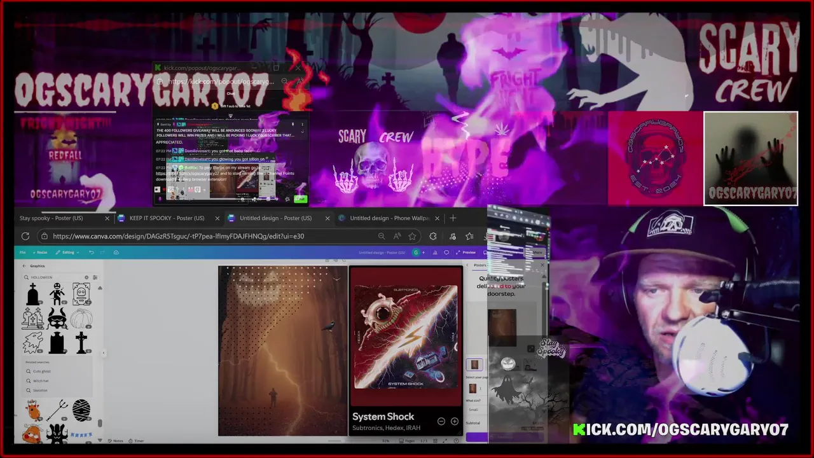Go back in the Posters panel

pos(467,265)
